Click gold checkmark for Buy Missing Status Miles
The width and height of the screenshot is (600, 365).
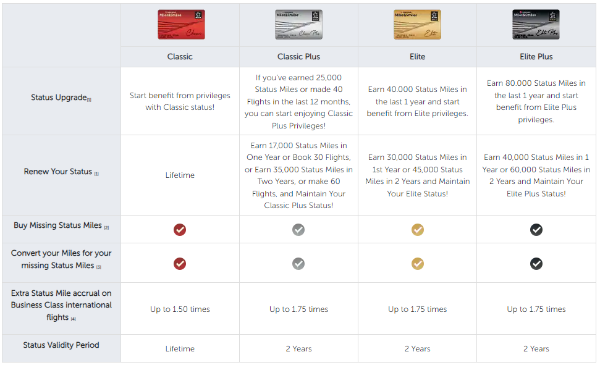click(418, 230)
